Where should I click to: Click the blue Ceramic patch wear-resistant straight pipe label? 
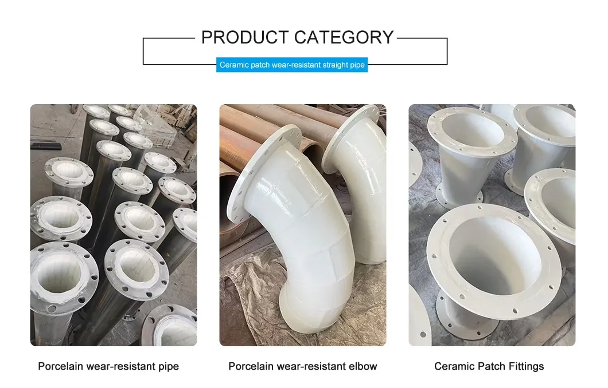point(292,65)
